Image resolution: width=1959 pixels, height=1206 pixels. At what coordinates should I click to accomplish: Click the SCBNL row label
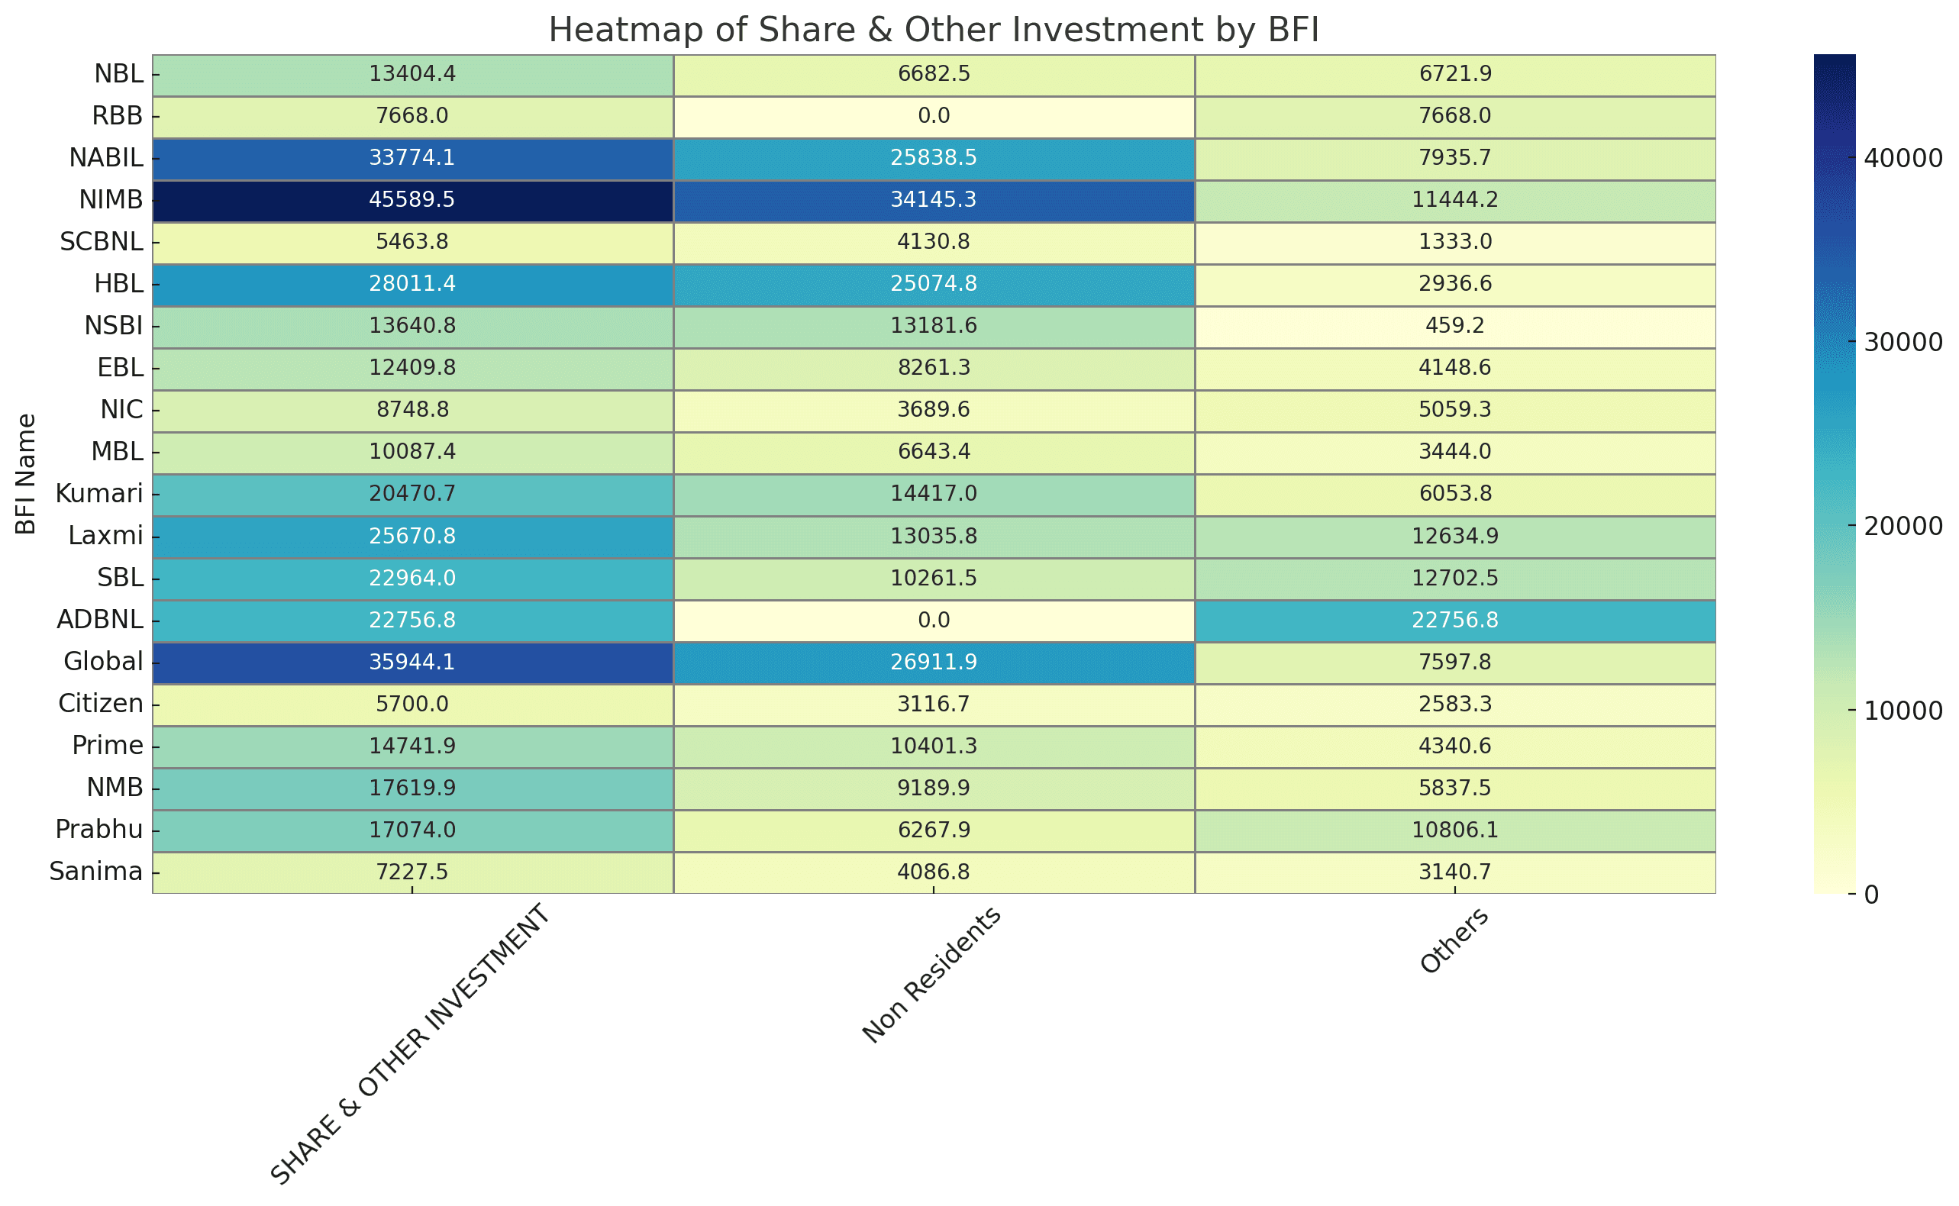click(102, 242)
